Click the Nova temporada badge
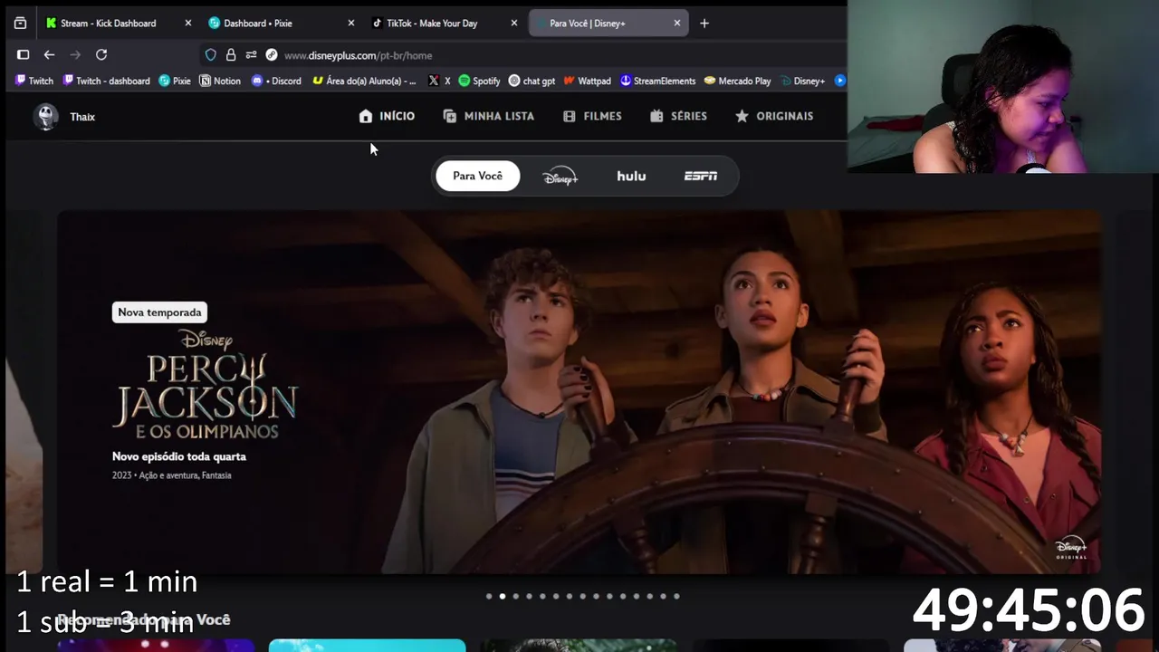This screenshot has width=1159, height=652. 159,312
